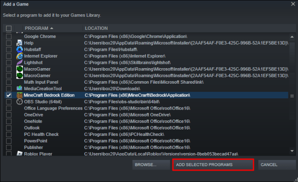Check the PC Health Check checkbox

point(9,135)
